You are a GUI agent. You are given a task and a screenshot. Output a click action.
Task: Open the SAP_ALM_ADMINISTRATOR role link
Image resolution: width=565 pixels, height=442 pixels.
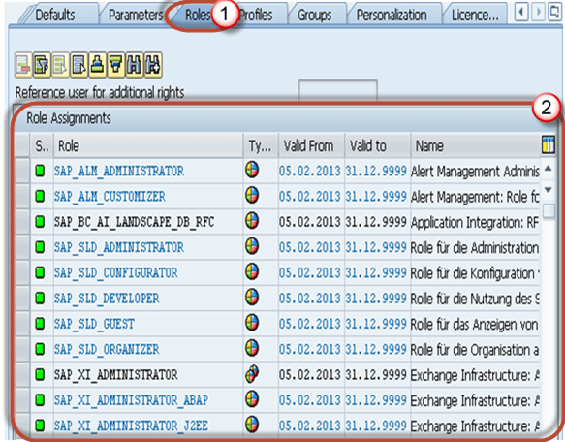119,171
